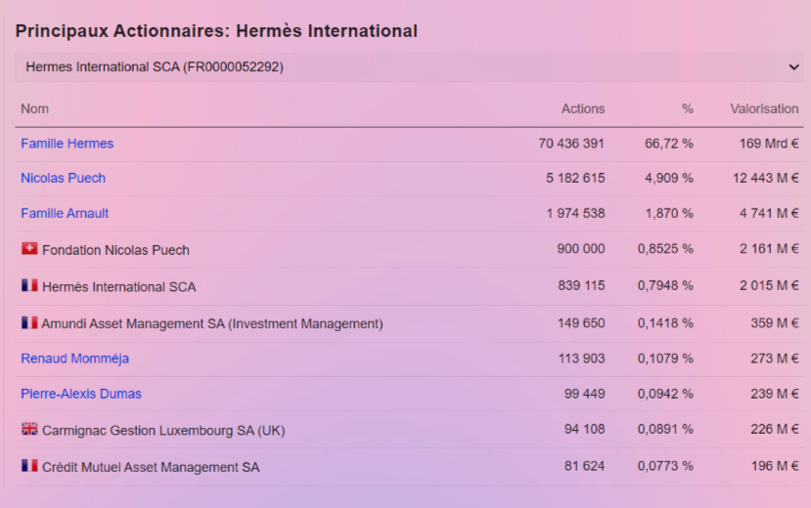811x508 pixels.
Task: Select Carmignac Gestion Luxembourg SA (UK) name
Action: [163, 431]
